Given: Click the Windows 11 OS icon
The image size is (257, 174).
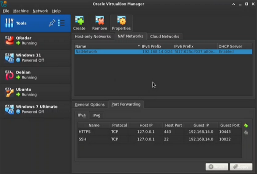Looking at the screenshot, I should click(9, 58).
